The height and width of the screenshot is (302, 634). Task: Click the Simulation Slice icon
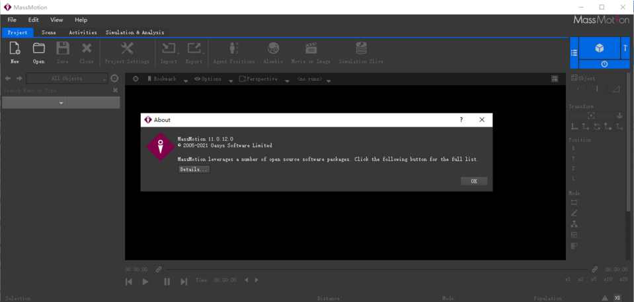(x=361, y=48)
